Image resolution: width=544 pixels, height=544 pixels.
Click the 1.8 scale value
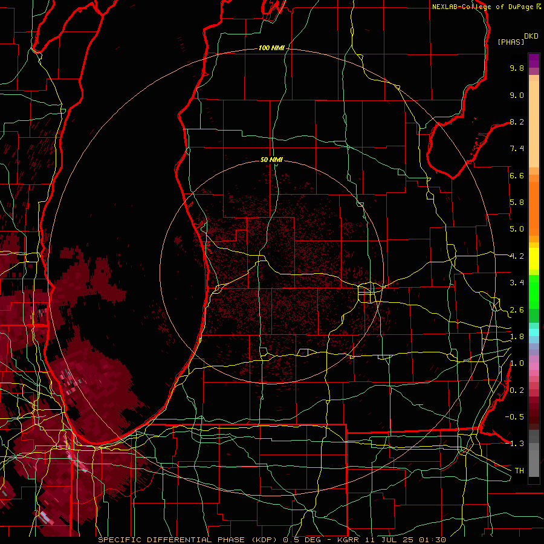pos(517,337)
